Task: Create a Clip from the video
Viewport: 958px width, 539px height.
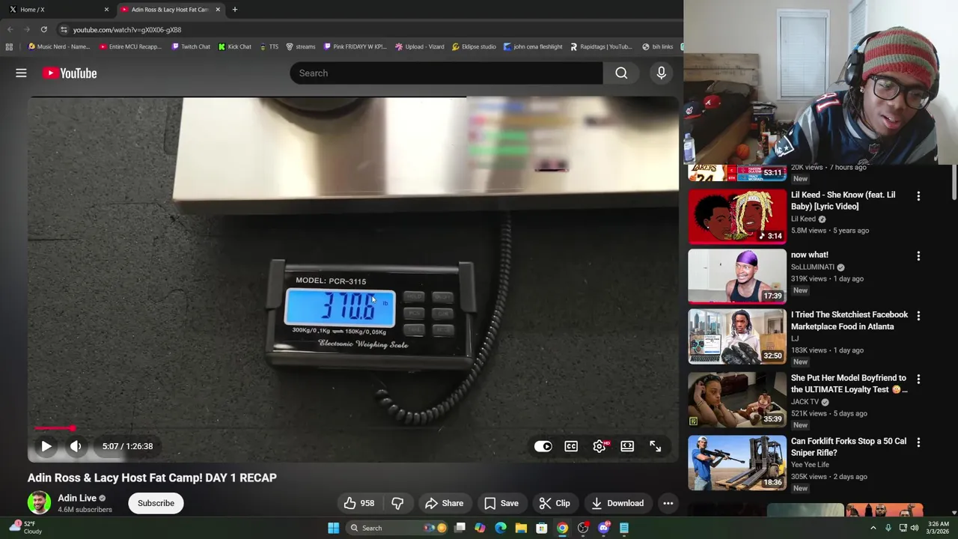Action: pyautogui.click(x=555, y=503)
